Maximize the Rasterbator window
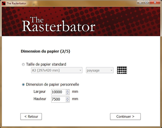Viewport: 162px width, 128px height. point(146,2)
